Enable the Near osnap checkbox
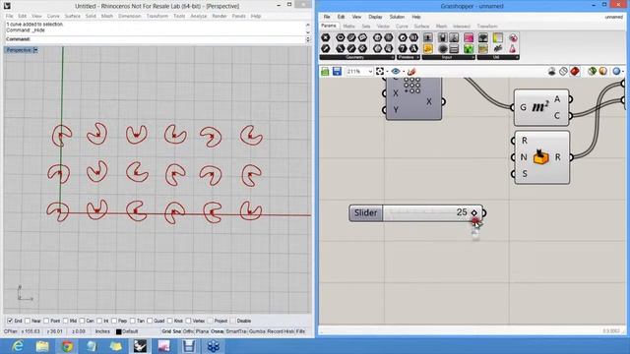 pyautogui.click(x=28, y=321)
